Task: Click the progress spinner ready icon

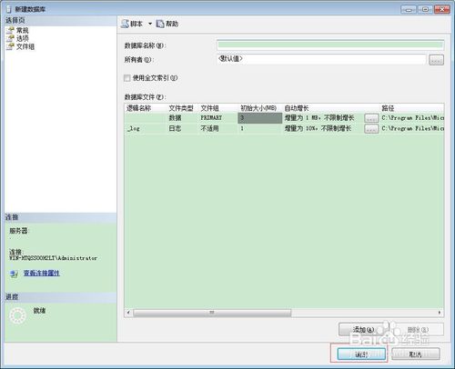Action: click(x=17, y=315)
